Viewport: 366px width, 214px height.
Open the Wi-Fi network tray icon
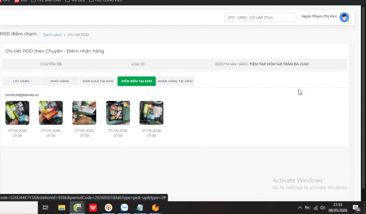tap(315, 208)
